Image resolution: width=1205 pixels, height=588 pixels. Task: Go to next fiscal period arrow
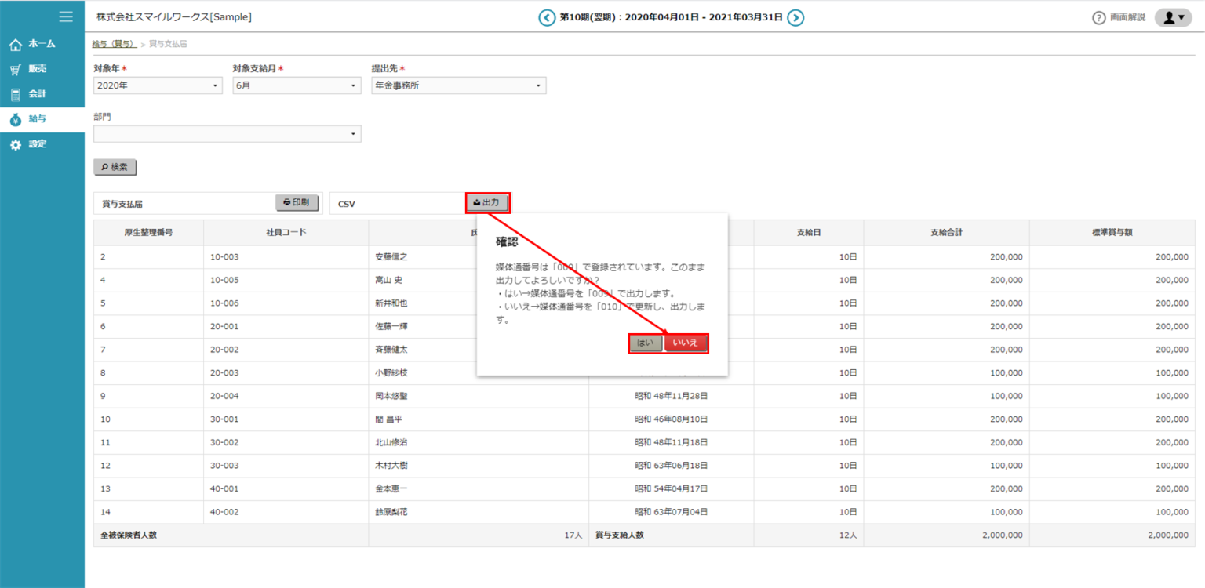tap(795, 17)
